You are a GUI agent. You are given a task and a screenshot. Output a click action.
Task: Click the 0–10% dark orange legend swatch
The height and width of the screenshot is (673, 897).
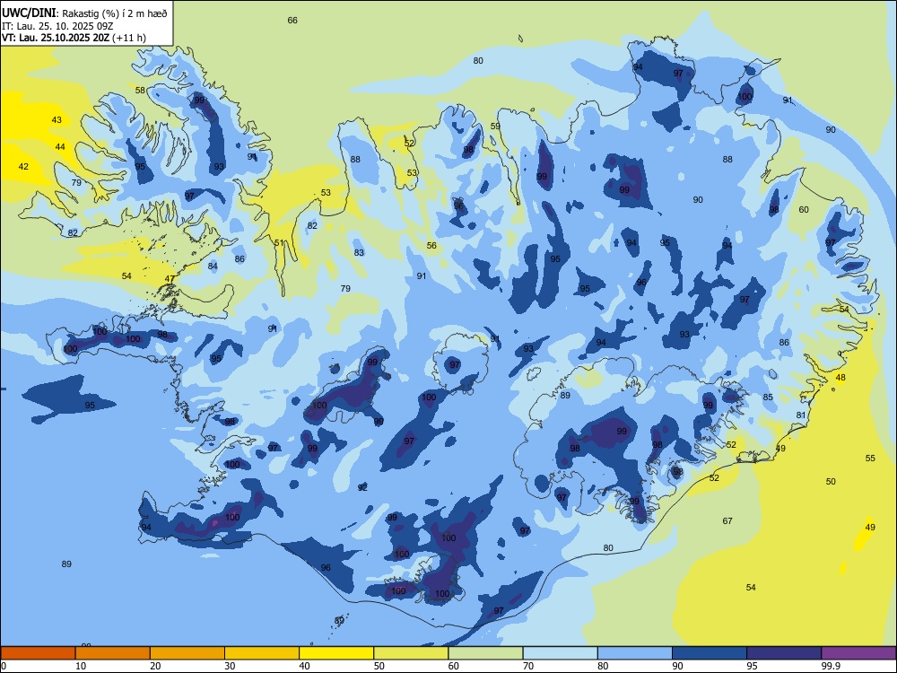pos(38,653)
